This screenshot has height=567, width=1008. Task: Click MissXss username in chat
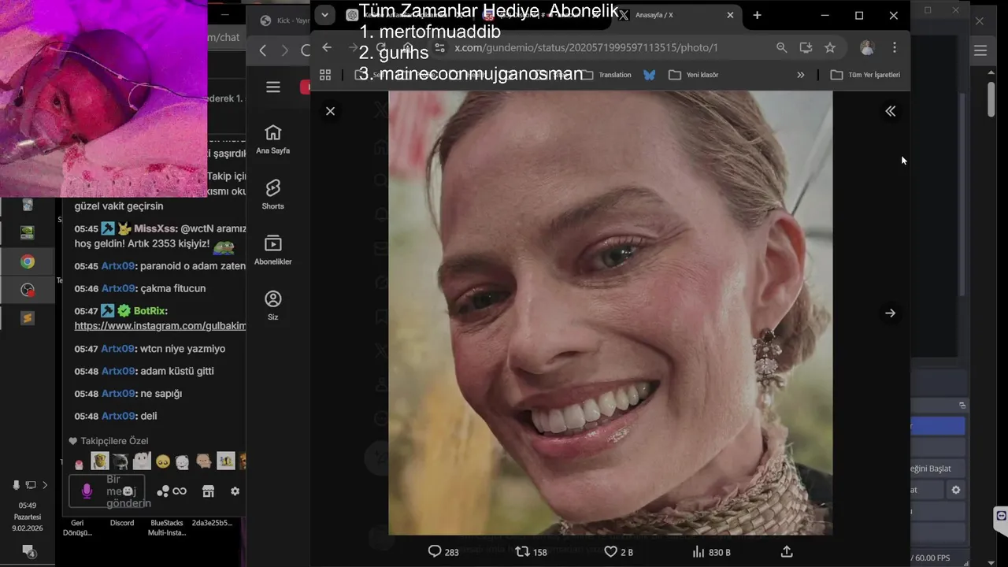157,228
